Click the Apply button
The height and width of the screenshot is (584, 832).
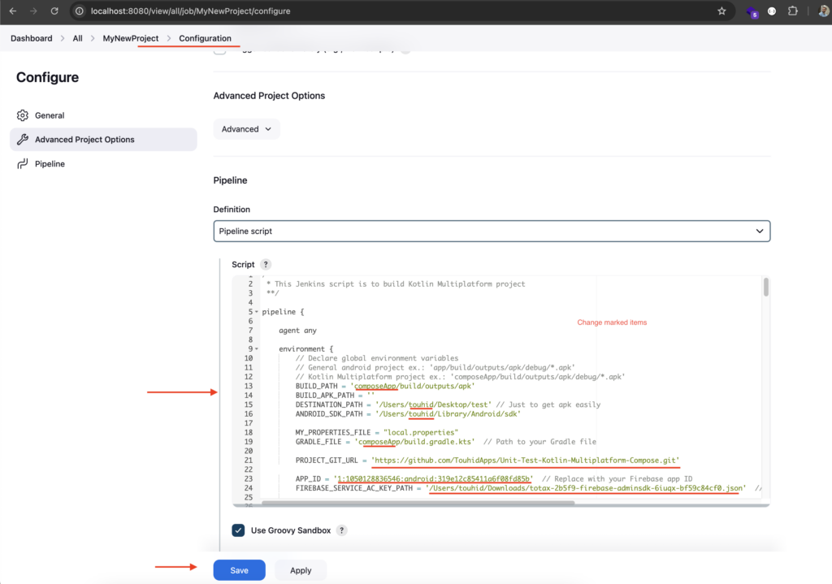point(301,570)
